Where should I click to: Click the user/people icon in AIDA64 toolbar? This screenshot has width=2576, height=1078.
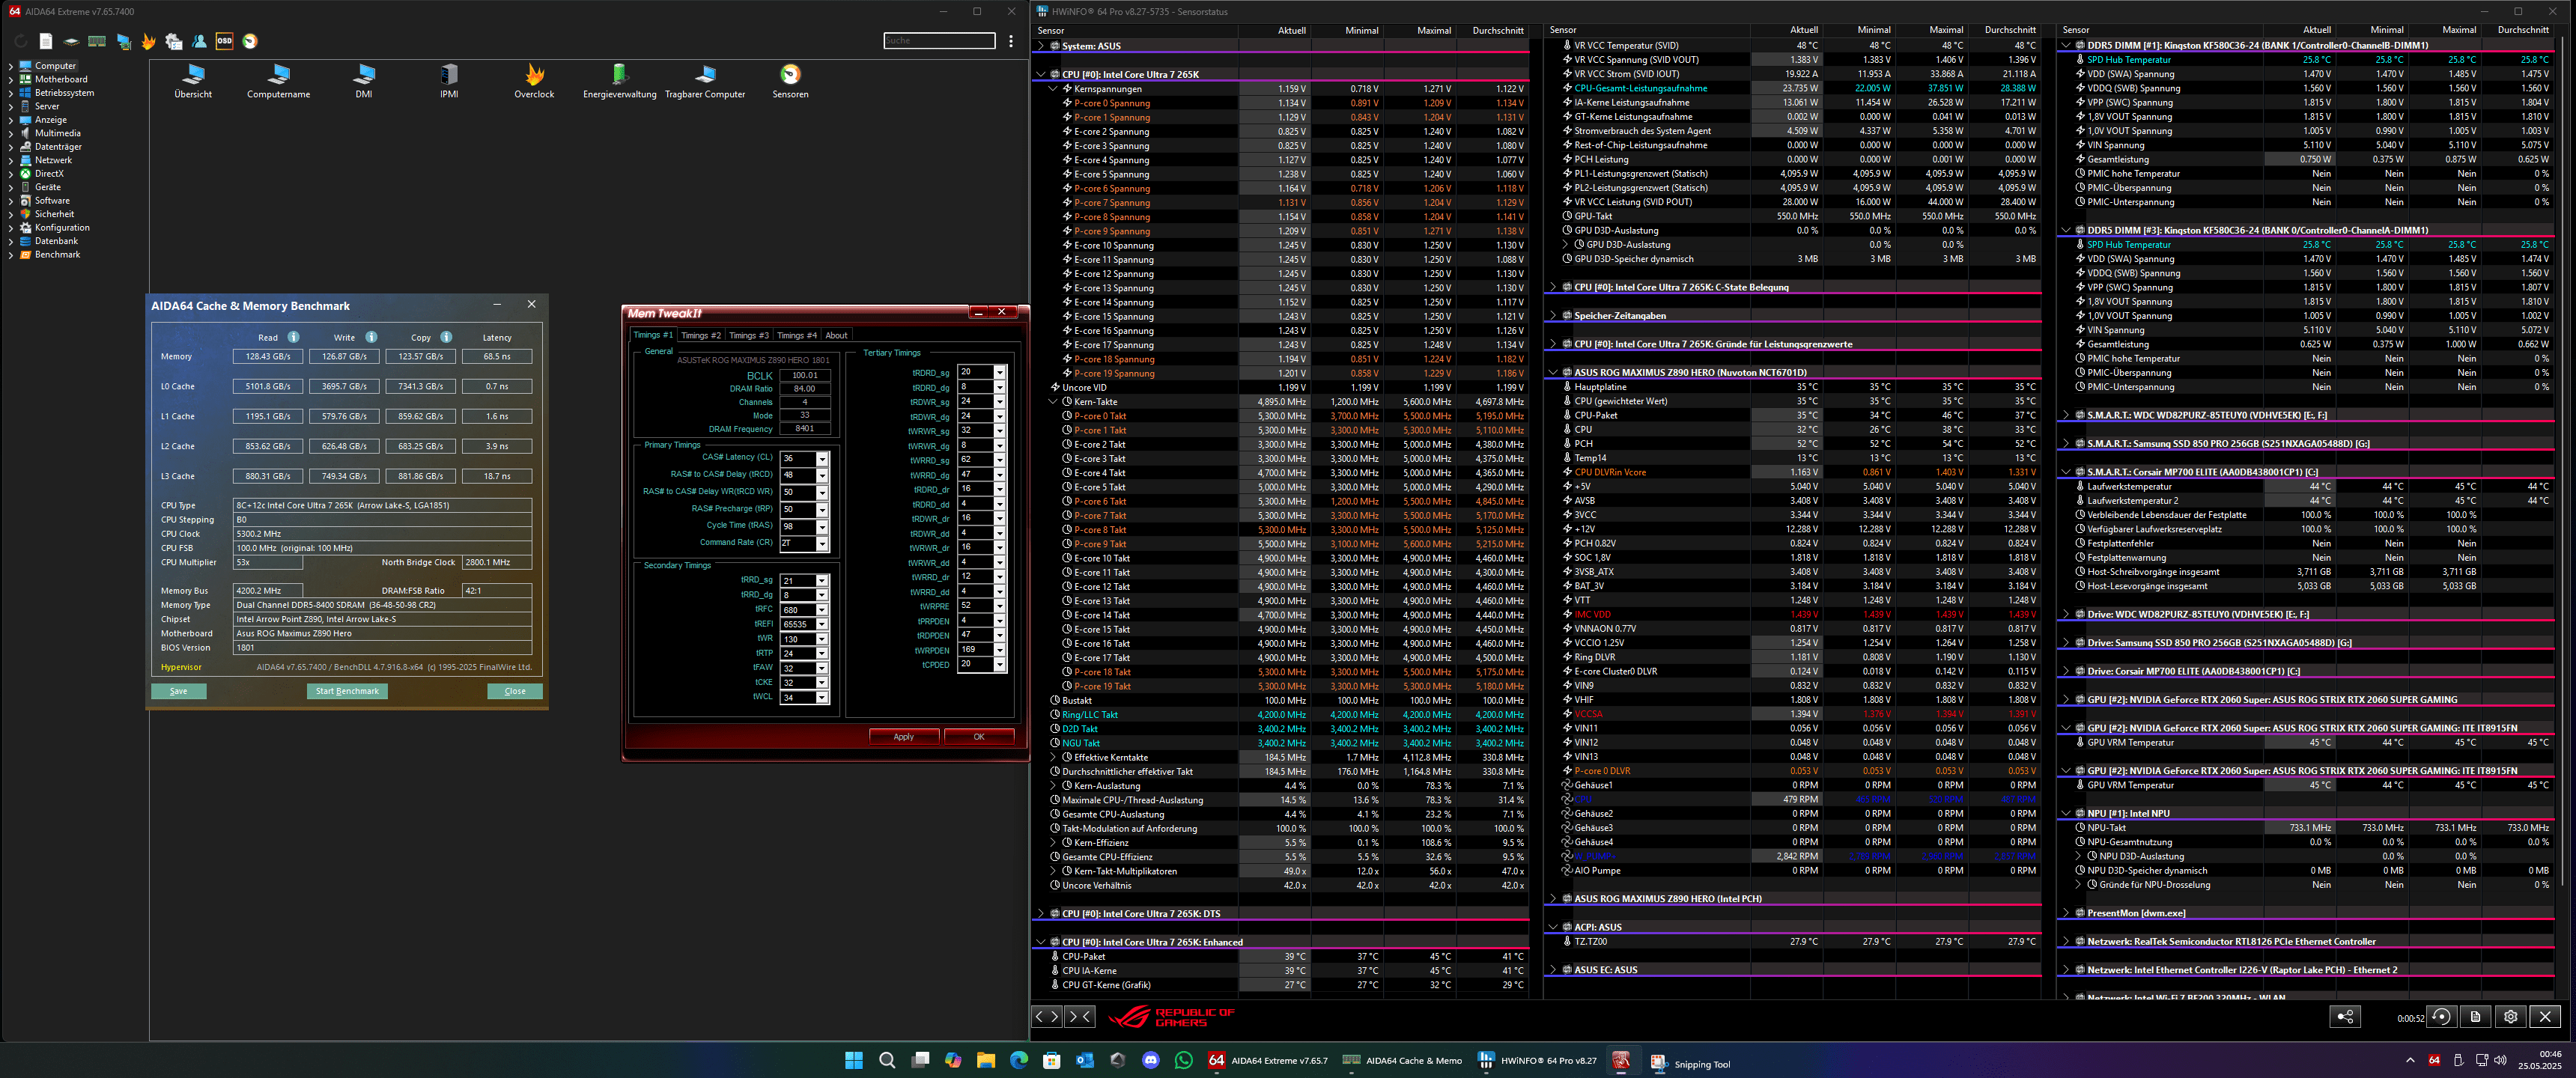point(199,41)
